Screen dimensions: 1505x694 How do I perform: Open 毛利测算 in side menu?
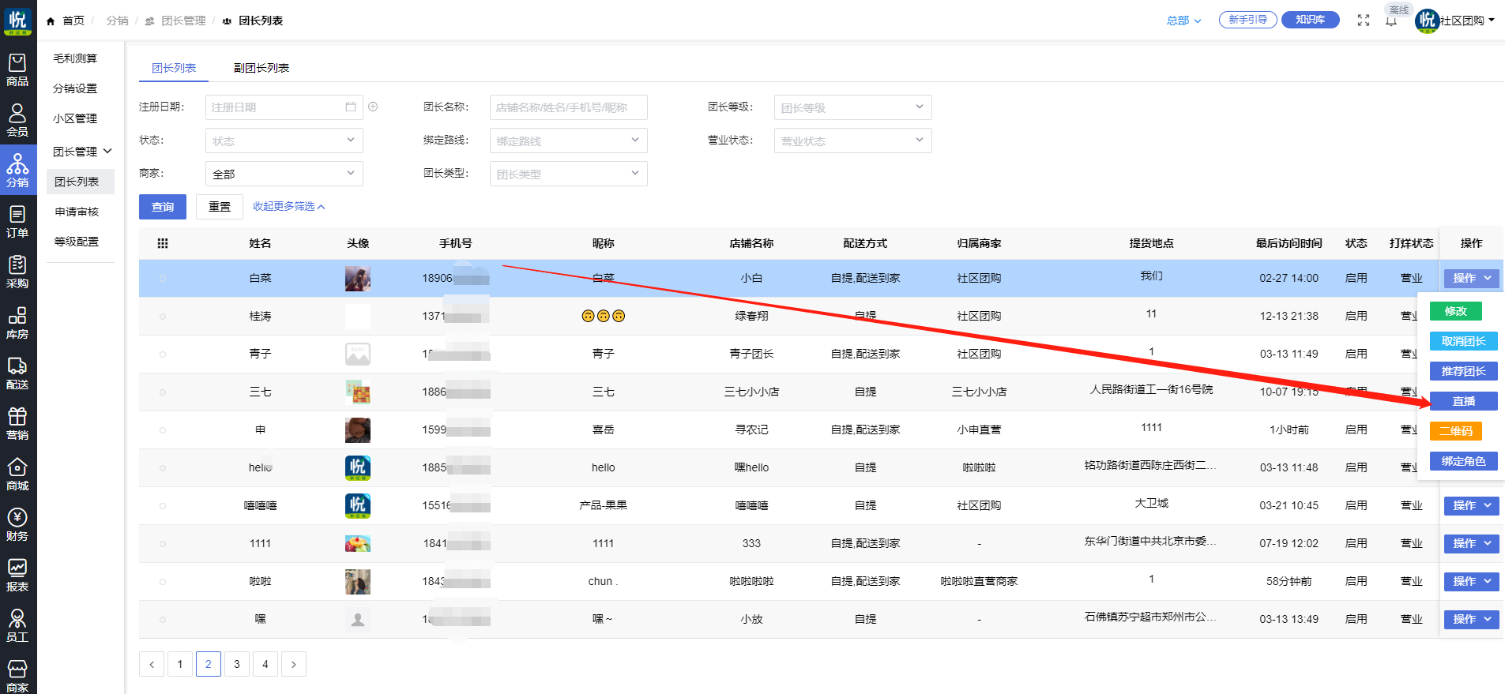tap(75, 58)
